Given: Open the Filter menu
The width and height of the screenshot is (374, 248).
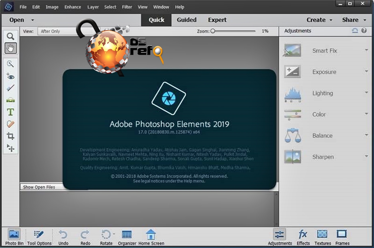Looking at the screenshot, I should (x=127, y=7).
